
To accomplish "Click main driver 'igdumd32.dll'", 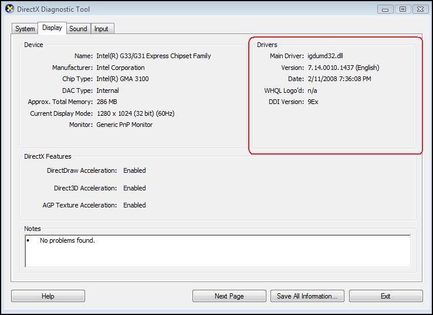I will tap(325, 56).
